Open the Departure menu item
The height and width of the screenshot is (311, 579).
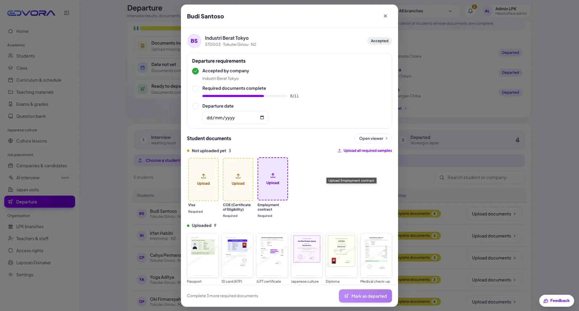(40, 202)
